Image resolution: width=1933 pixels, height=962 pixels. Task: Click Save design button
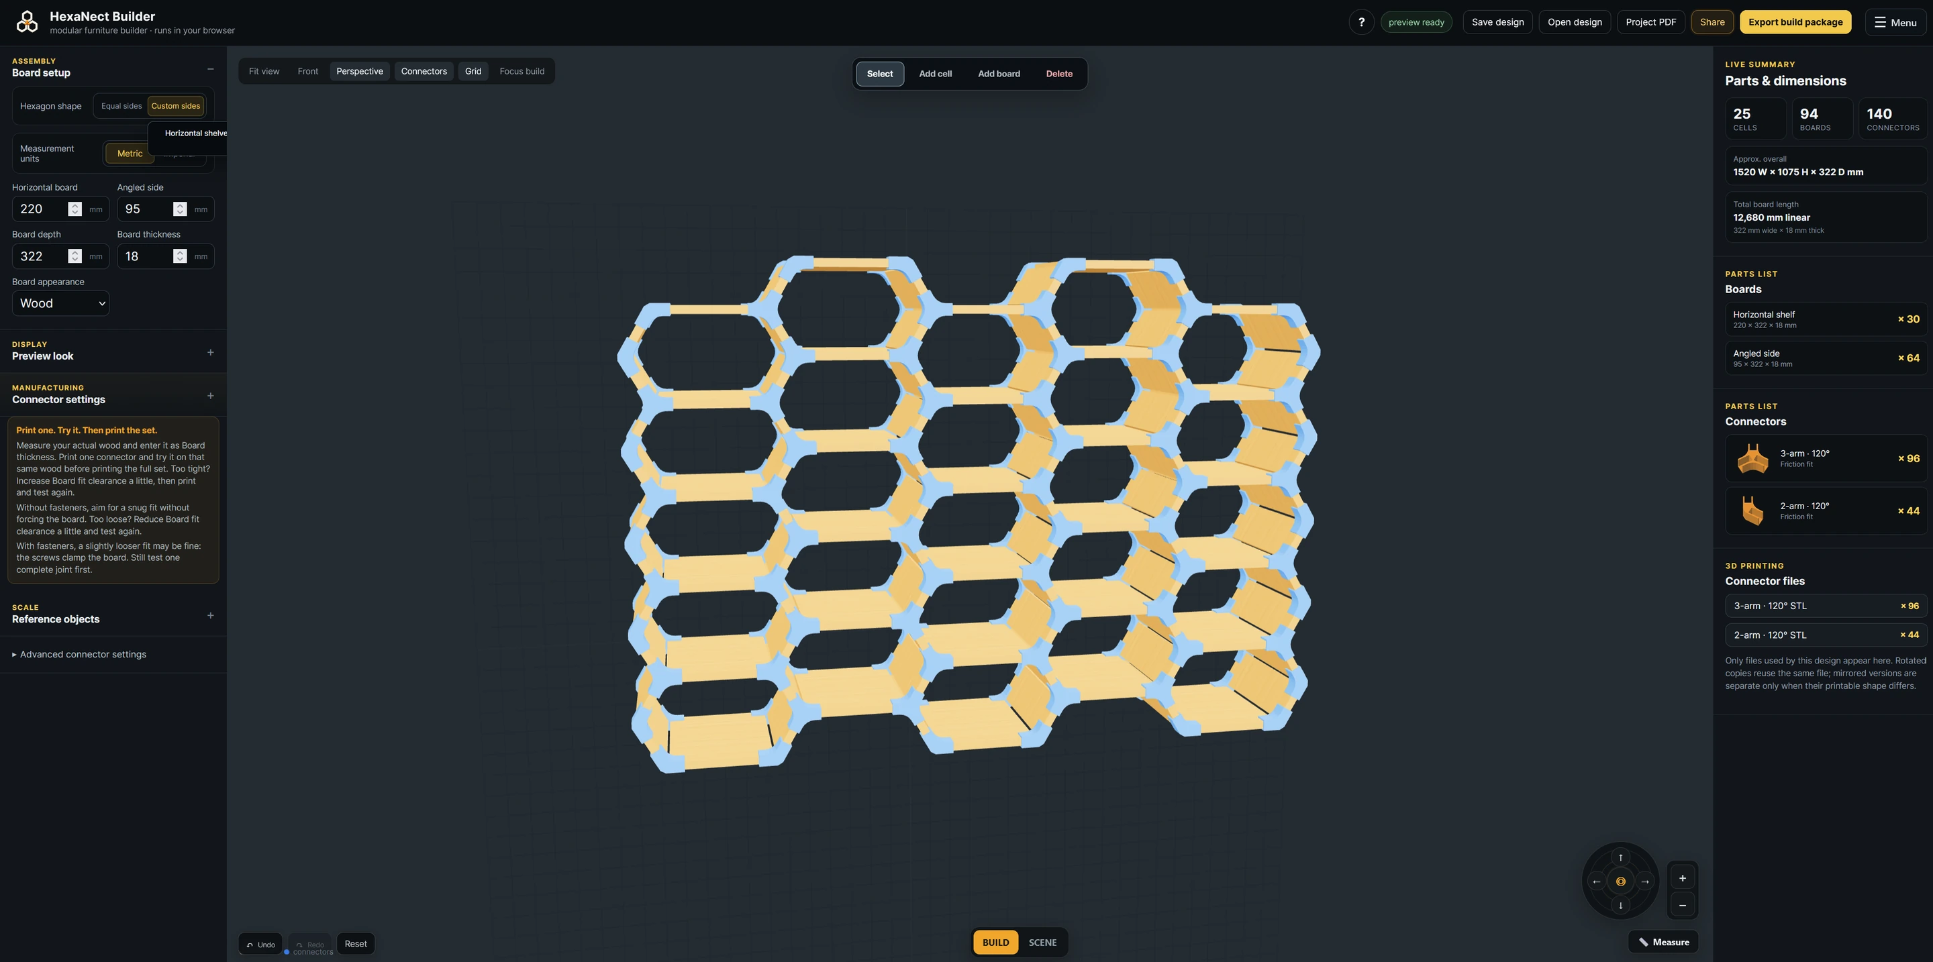tap(1497, 21)
